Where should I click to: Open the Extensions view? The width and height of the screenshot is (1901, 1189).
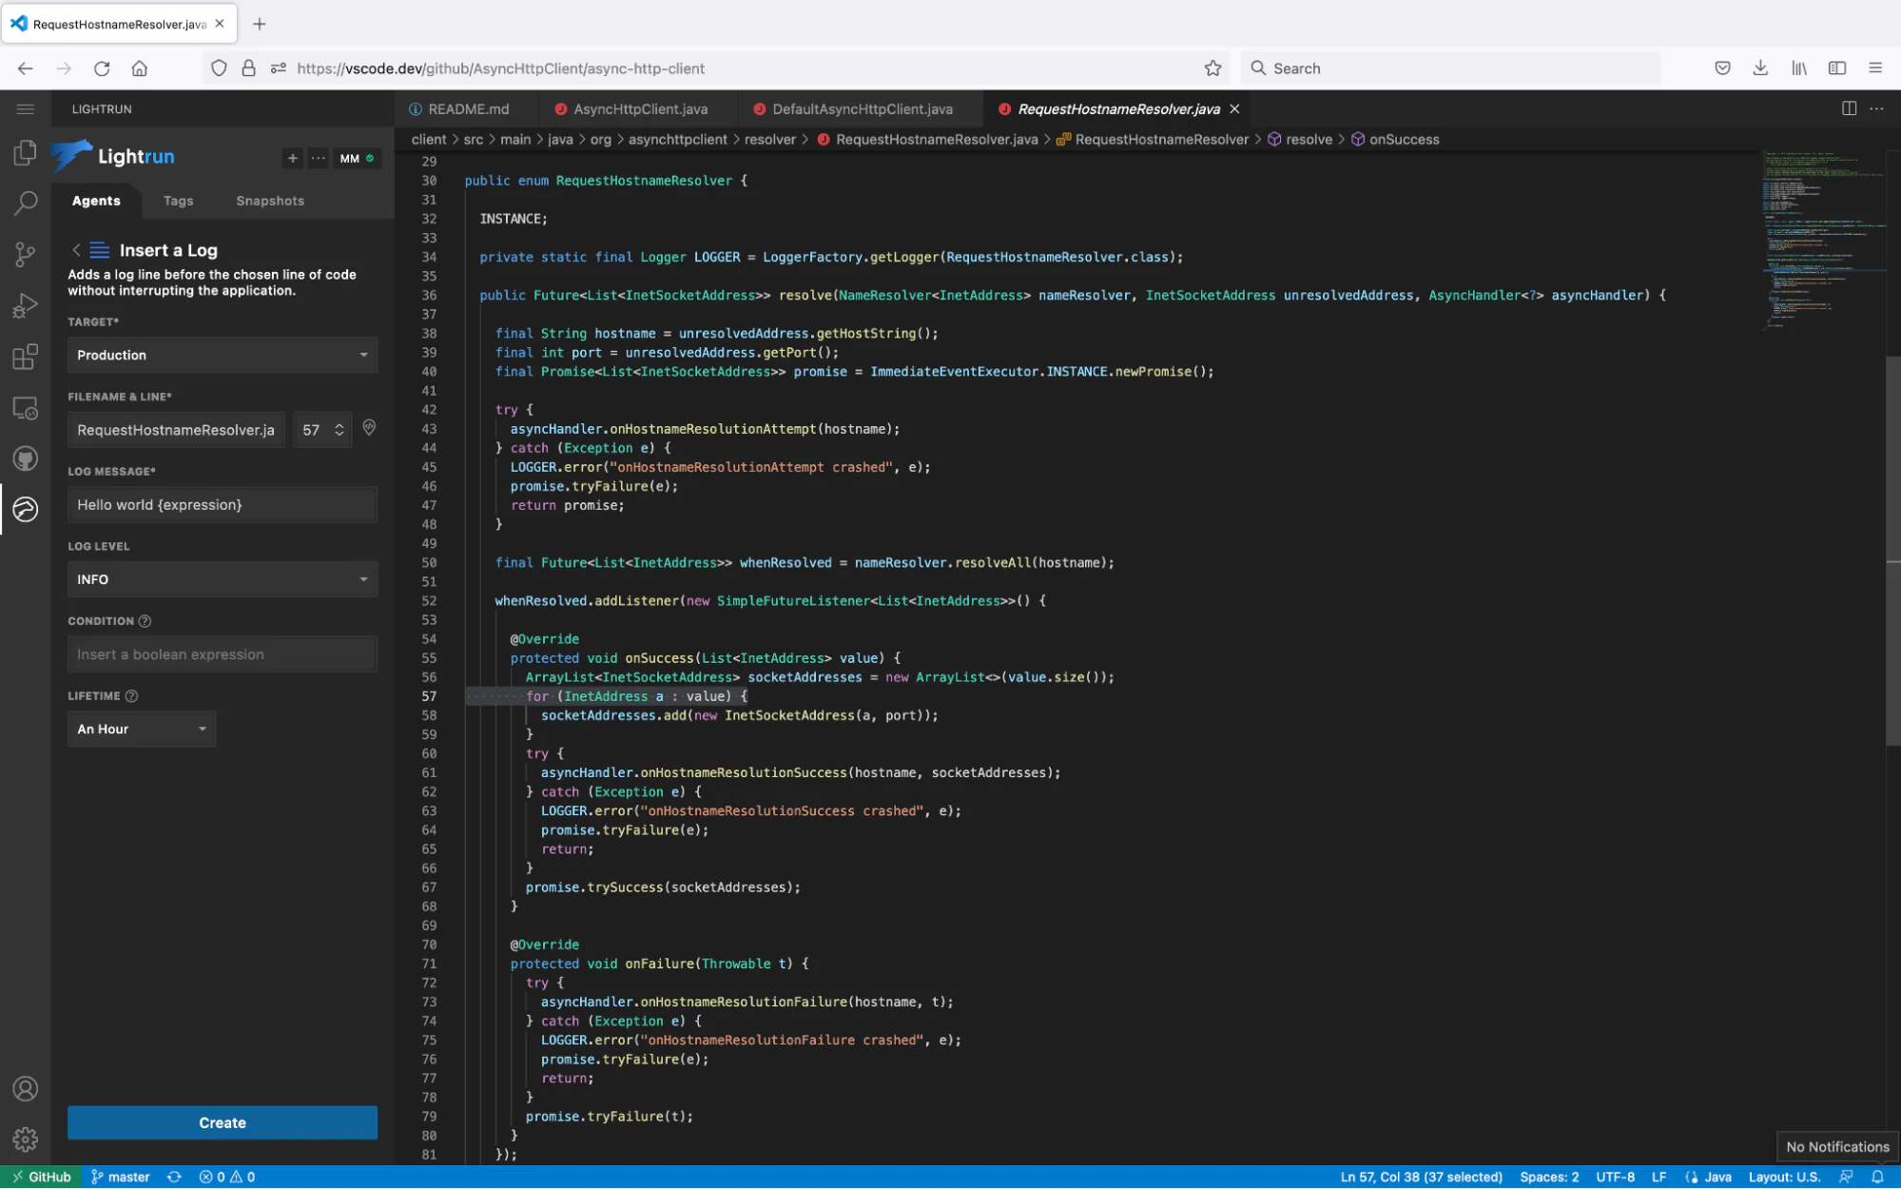point(26,357)
